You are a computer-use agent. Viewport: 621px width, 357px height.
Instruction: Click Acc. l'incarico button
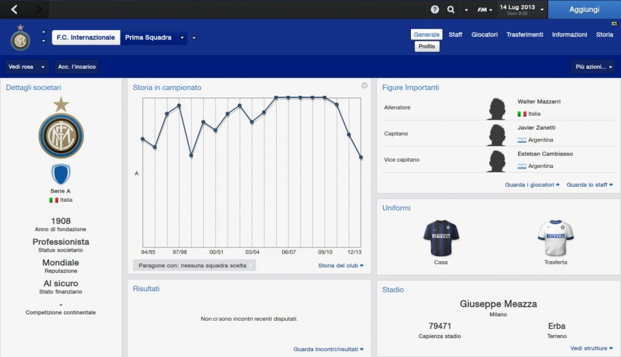click(77, 67)
